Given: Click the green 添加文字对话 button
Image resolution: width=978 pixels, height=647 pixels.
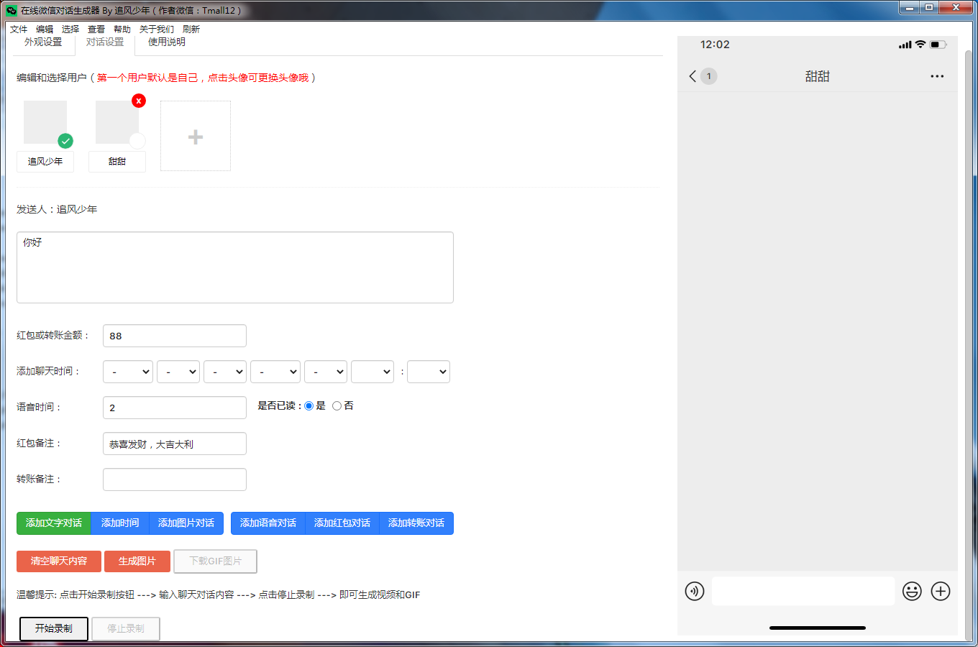Looking at the screenshot, I should tap(54, 523).
